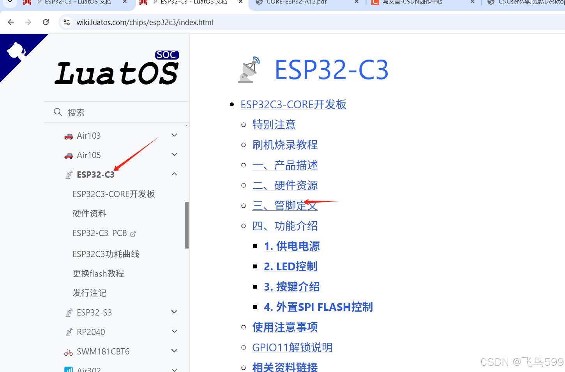Open the 4. 外置SPI FLASH控制 link
The height and width of the screenshot is (372, 565).
(x=318, y=307)
